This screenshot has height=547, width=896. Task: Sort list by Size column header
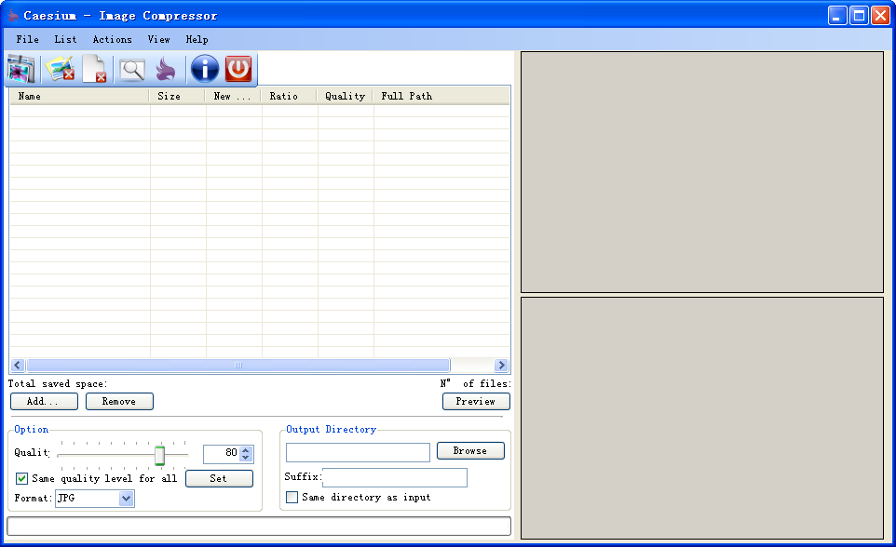177,96
